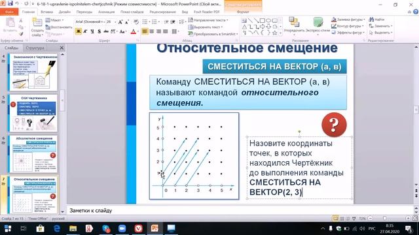Switch to Transitions (Переходы) tab
Screen dimensions: 419x235
coord(84,12)
